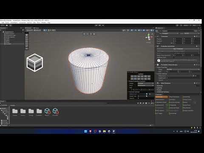Open the Help menu
Image resolution: width=204 pixels, height=153 pixels.
pos(49,23)
